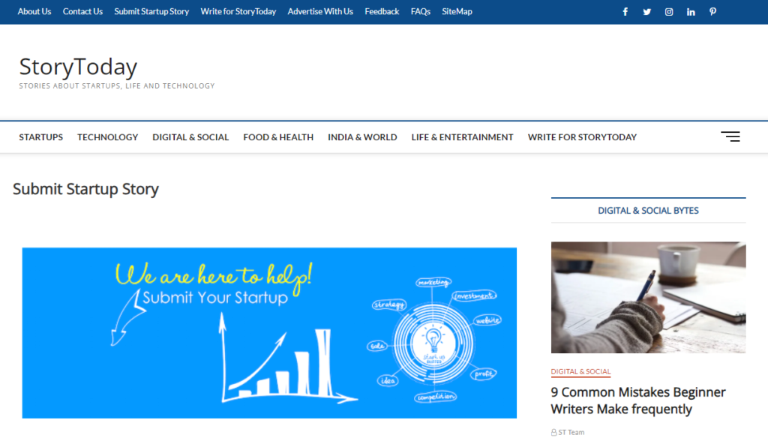Open the Contact Us page

pyautogui.click(x=82, y=12)
